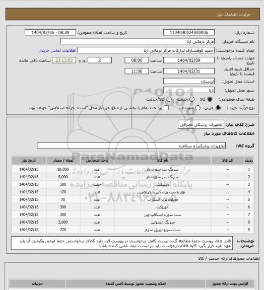The height and width of the screenshot is (290, 264).
Task: Open the اطلاعات تماس خریدار link
Action: pyautogui.click(x=58, y=50)
